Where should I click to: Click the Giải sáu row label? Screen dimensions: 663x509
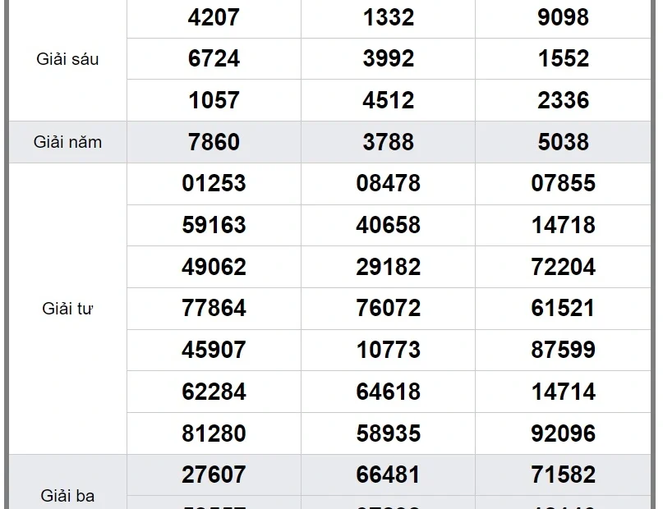67,59
